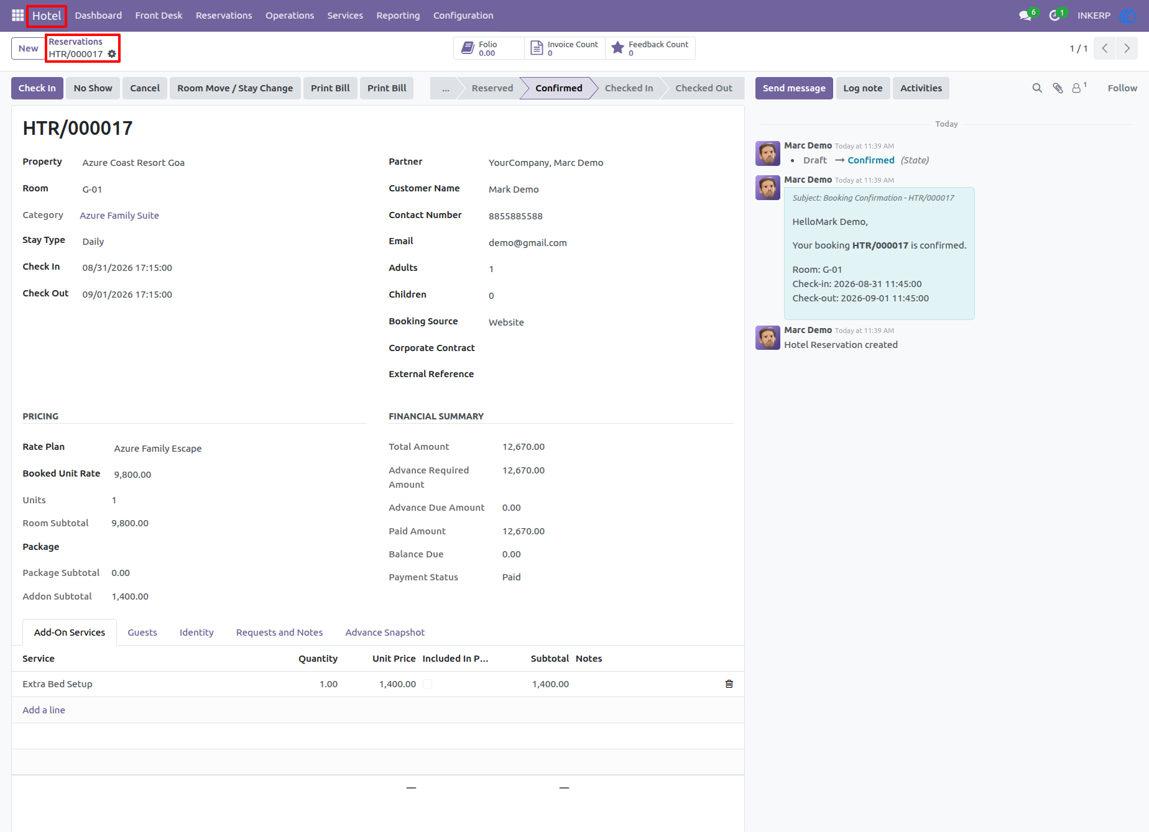The image size is (1149, 832).
Task: Open Azure Family Suite category link
Action: tap(119, 216)
